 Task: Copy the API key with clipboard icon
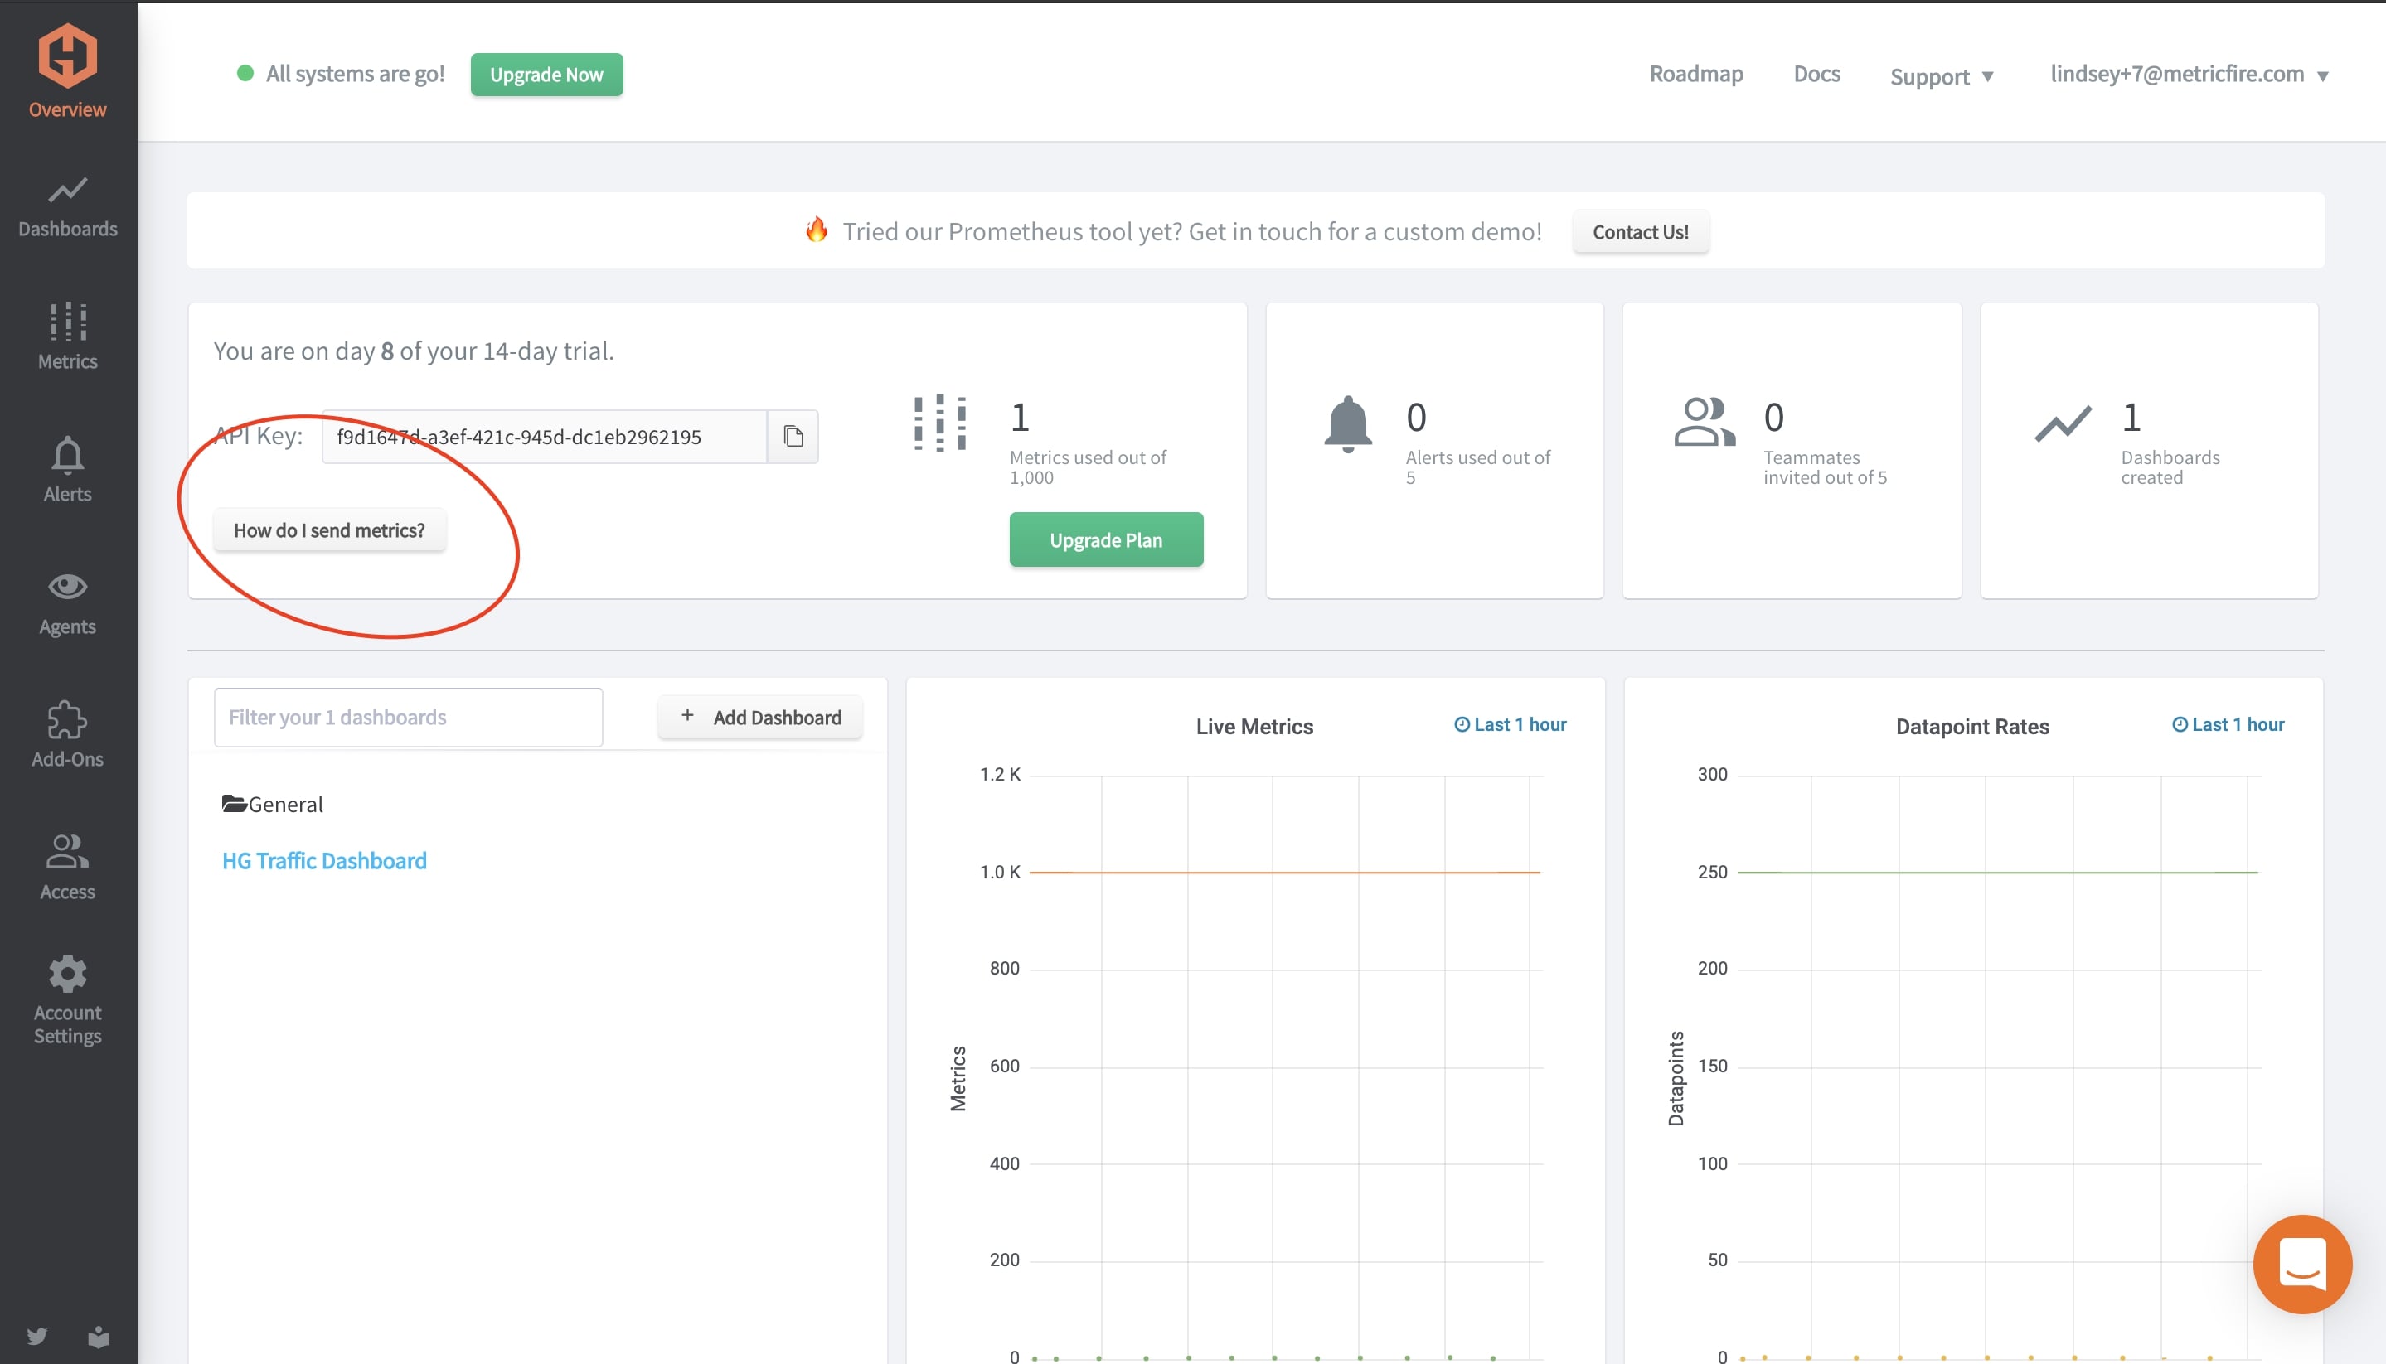tap(793, 437)
